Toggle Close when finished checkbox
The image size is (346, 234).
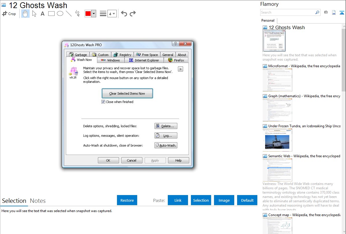click(x=103, y=102)
